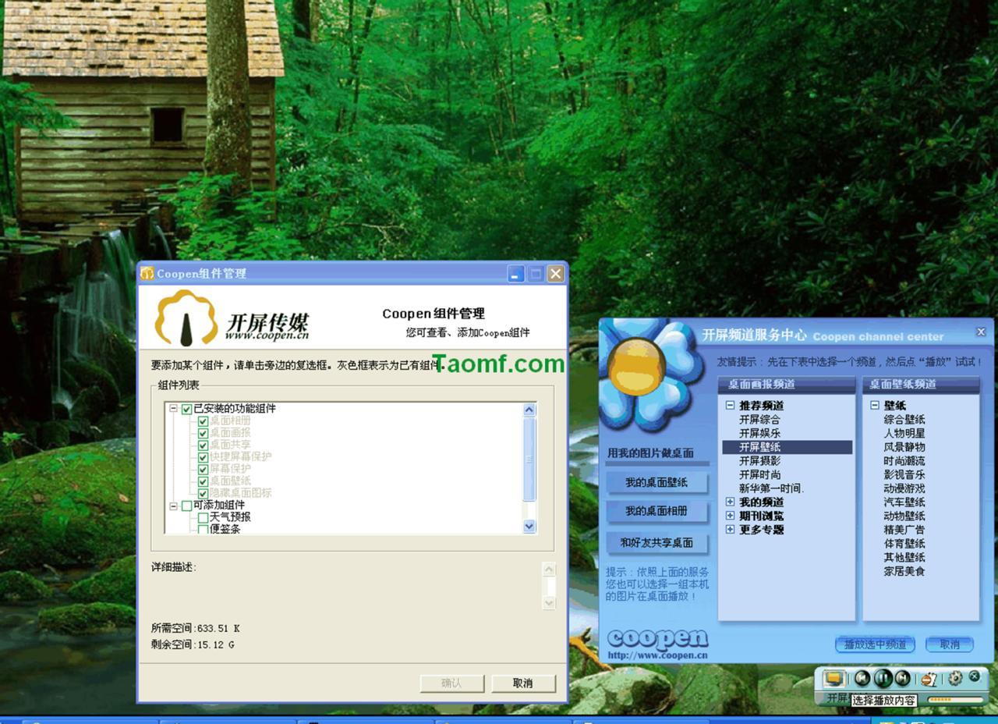Click the notes/schedule icon on the player bar
998x724 pixels.
pos(929,680)
